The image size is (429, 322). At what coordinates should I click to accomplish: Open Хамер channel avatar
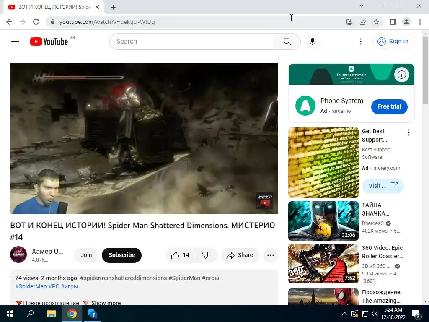(18, 254)
